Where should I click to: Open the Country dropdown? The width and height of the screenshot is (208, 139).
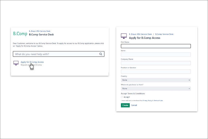pos(156,80)
